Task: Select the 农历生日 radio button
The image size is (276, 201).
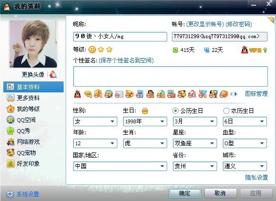Action: [226, 111]
